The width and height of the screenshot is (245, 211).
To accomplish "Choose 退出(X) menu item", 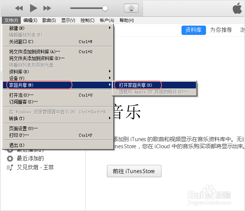I will (58, 145).
